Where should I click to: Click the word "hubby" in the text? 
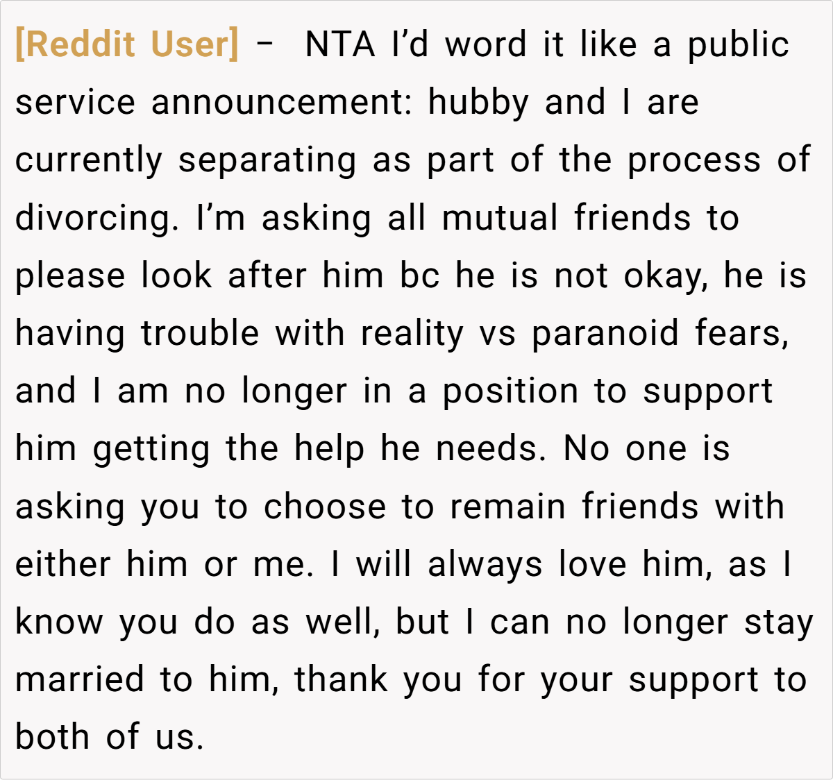coord(478,103)
